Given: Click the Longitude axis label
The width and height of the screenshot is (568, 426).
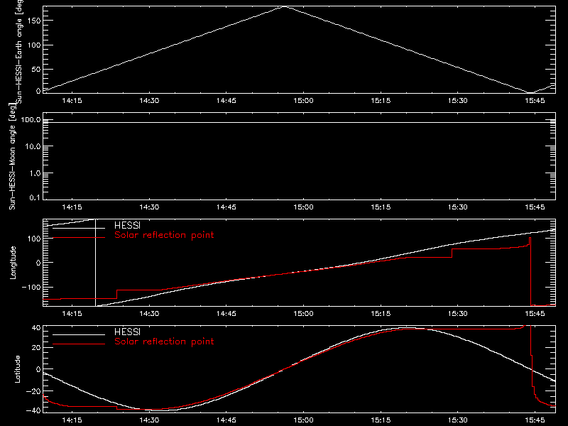Looking at the screenshot, I should (13, 263).
